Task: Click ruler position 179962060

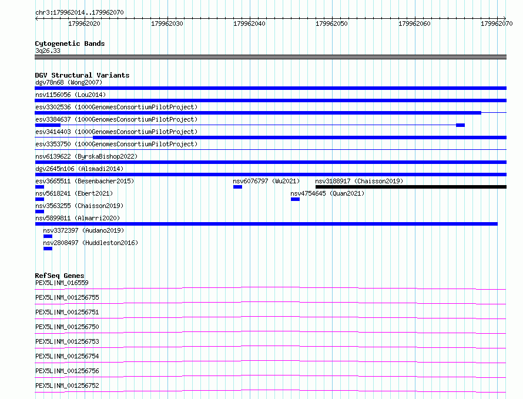Action: pos(415,24)
